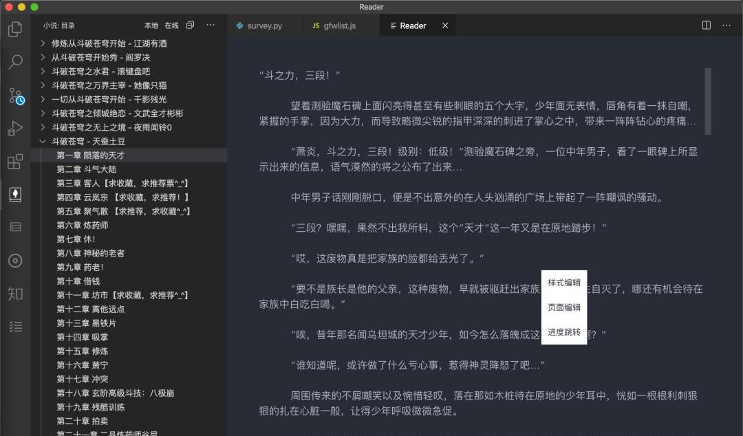The image size is (743, 436).
Task: Select the active book Reader sidebar icon
Action: [x=16, y=195]
